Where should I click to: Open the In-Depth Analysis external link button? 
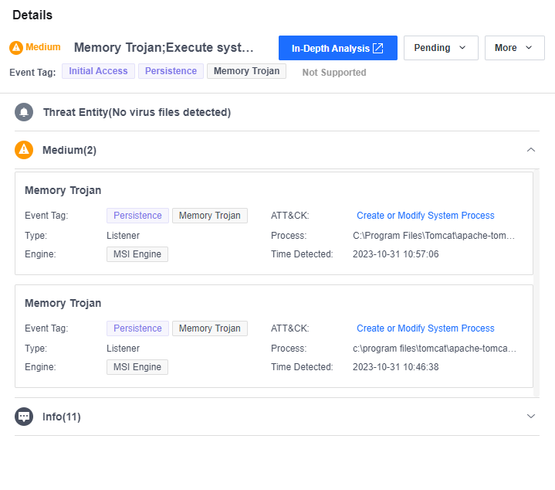click(x=337, y=48)
